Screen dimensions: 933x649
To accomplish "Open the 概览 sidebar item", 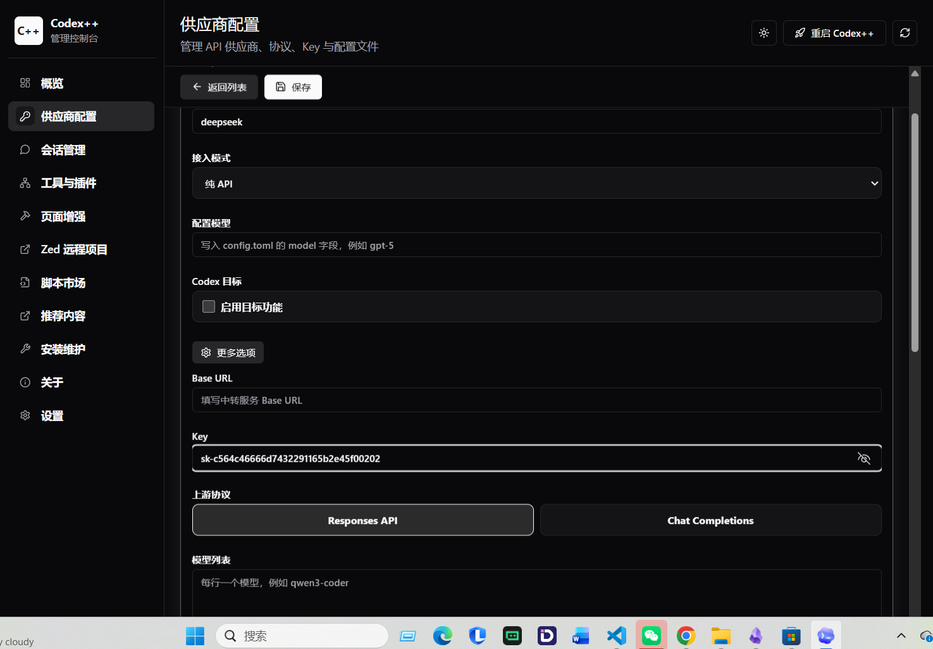I will click(x=81, y=83).
